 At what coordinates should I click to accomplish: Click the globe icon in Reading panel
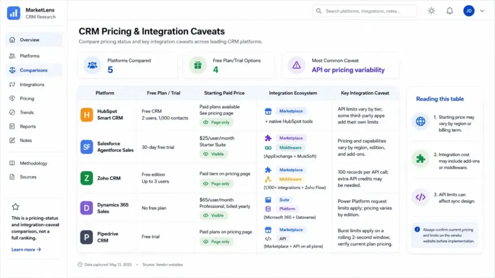[421, 121]
